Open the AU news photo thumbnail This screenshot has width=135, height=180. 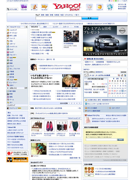point(71,36)
